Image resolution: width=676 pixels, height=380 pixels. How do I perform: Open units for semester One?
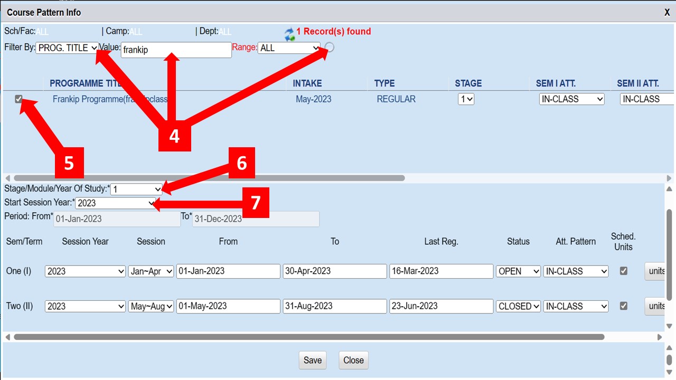656,271
